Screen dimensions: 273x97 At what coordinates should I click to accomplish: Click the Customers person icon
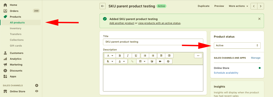coord(5,53)
